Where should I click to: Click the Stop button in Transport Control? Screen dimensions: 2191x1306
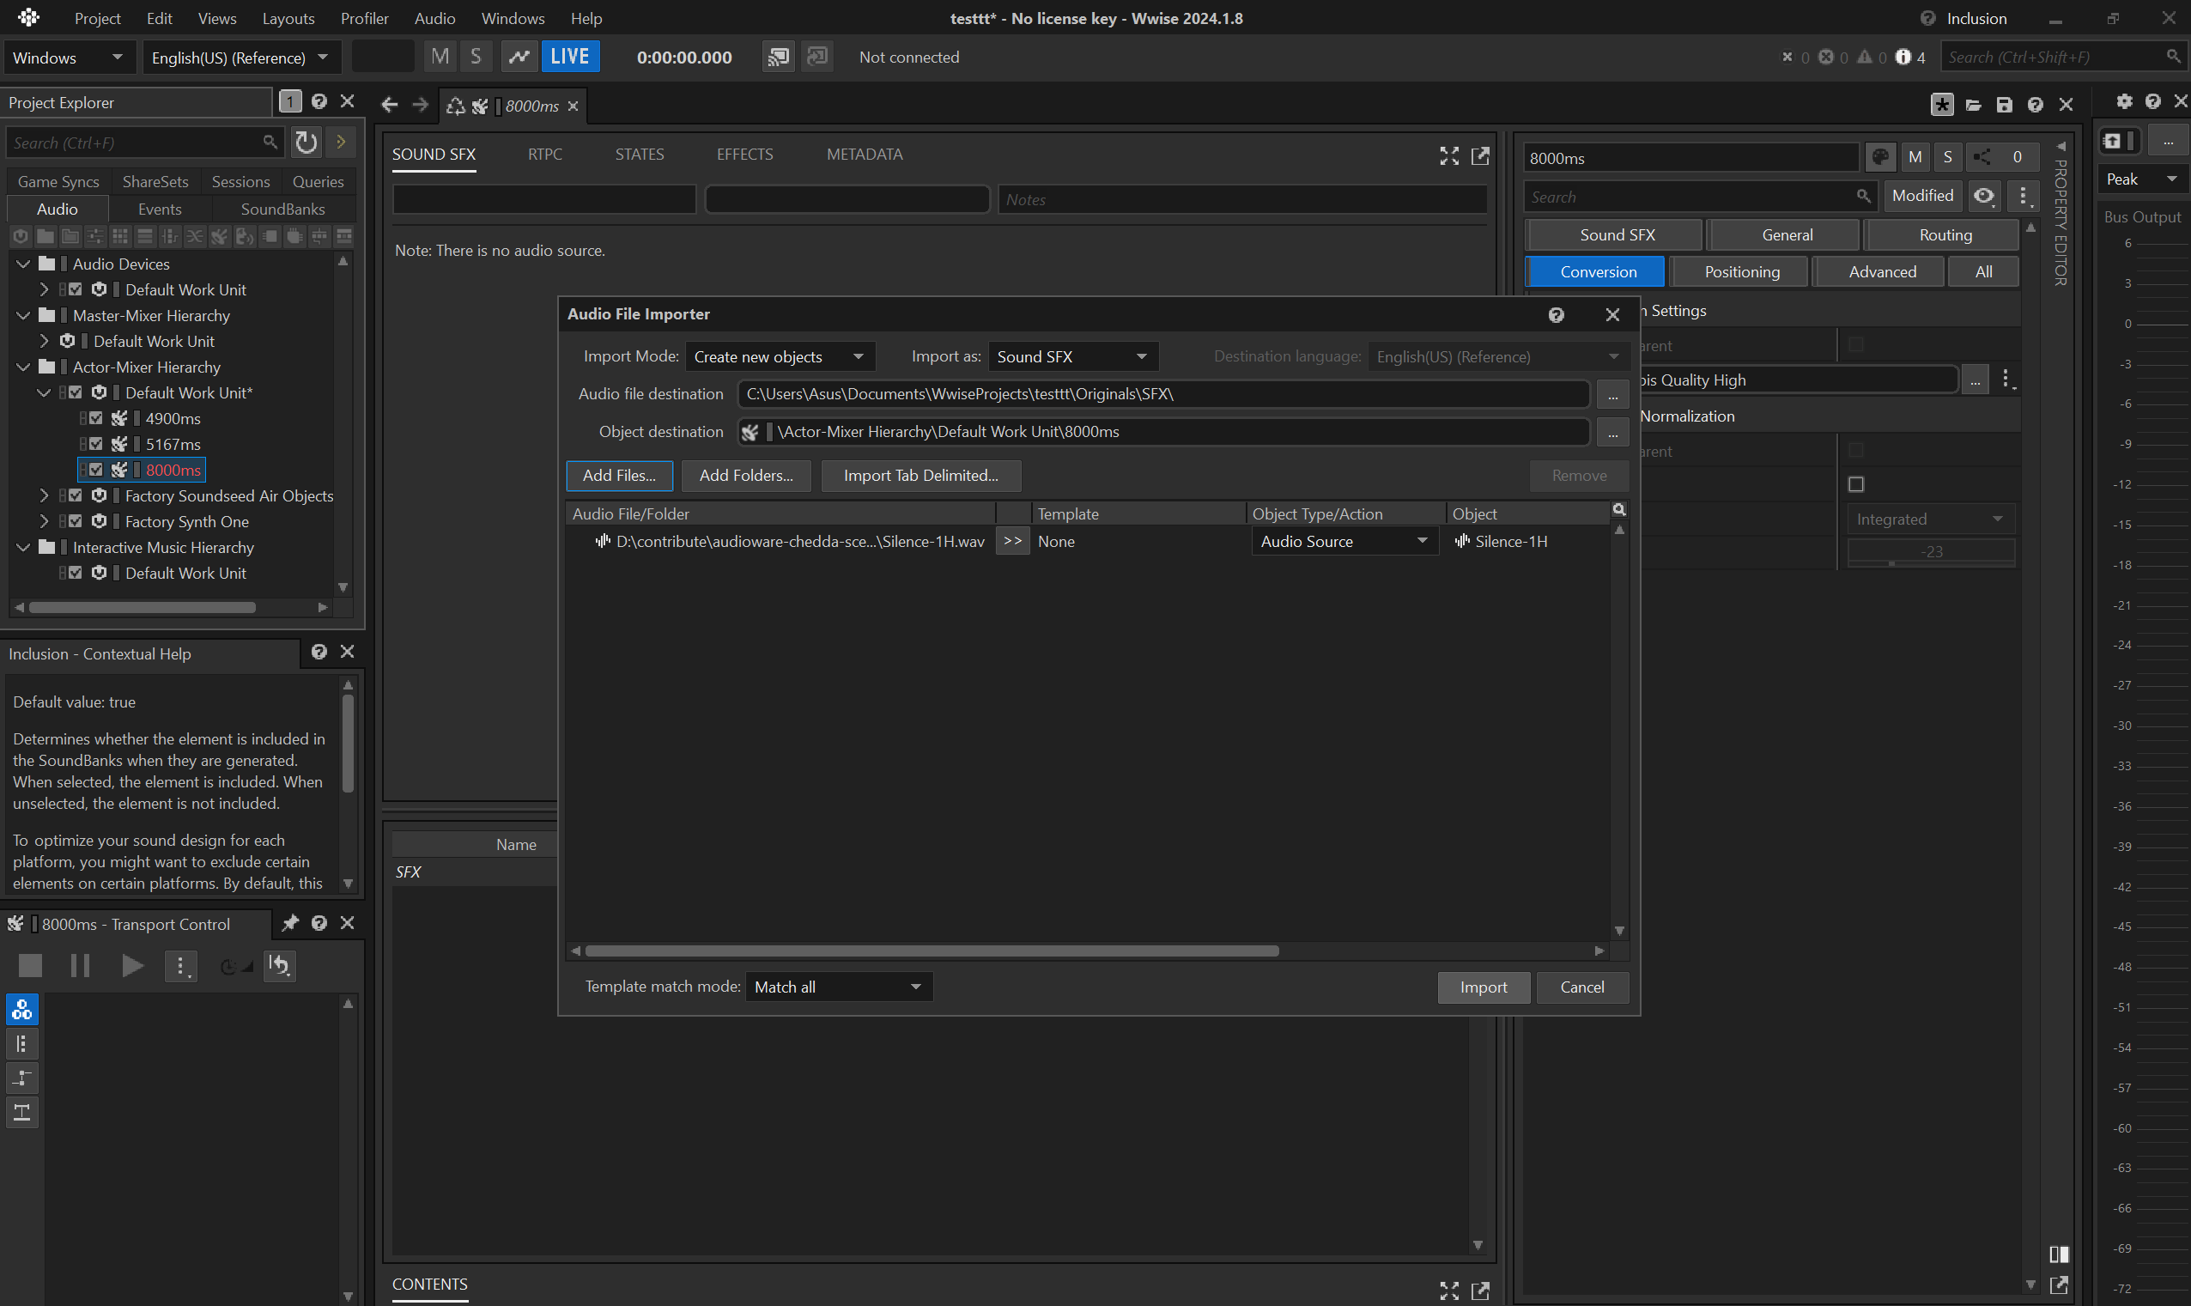point(30,965)
